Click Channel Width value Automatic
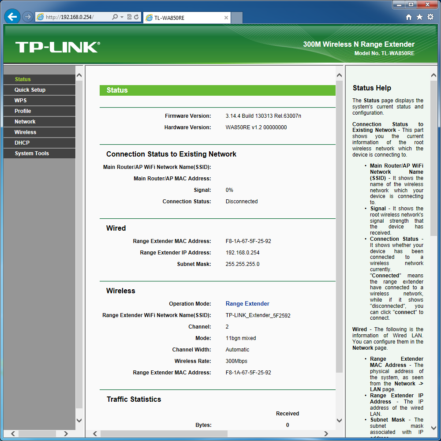 pyautogui.click(x=237, y=350)
